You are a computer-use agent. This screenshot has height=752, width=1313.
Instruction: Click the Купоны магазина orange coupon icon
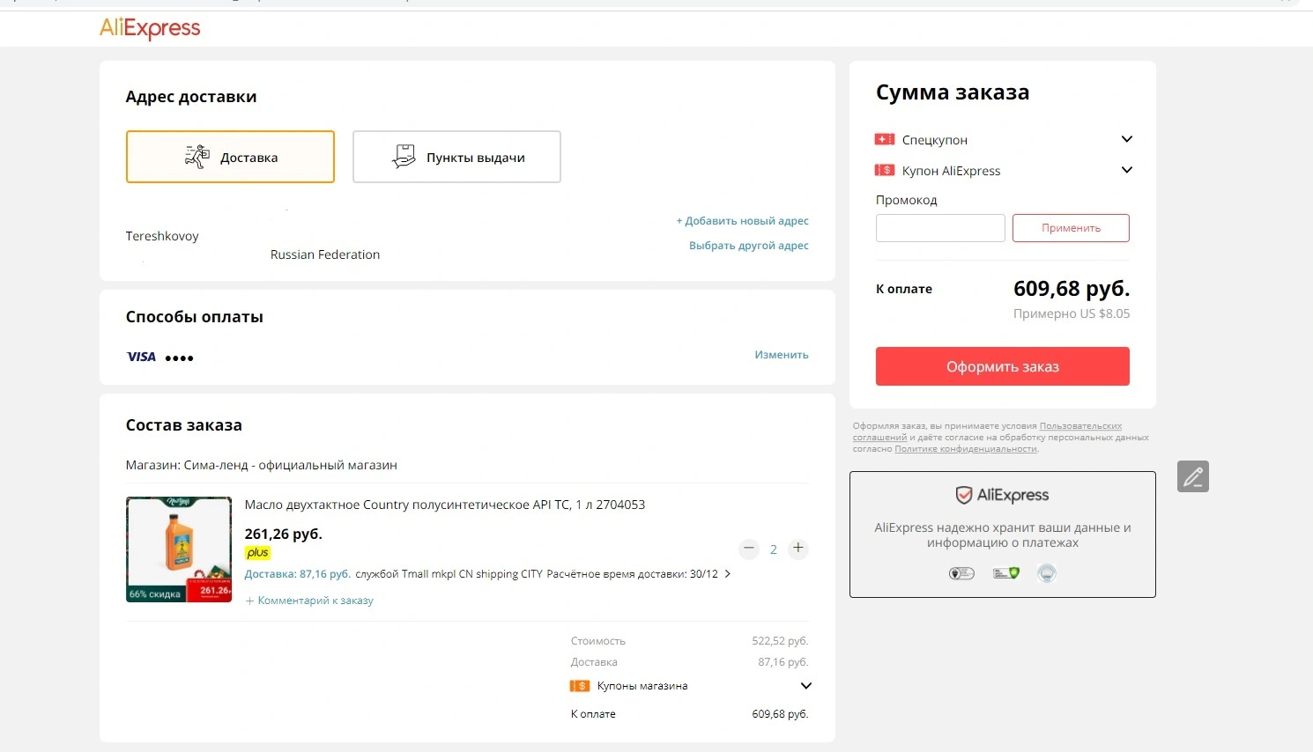click(x=580, y=686)
